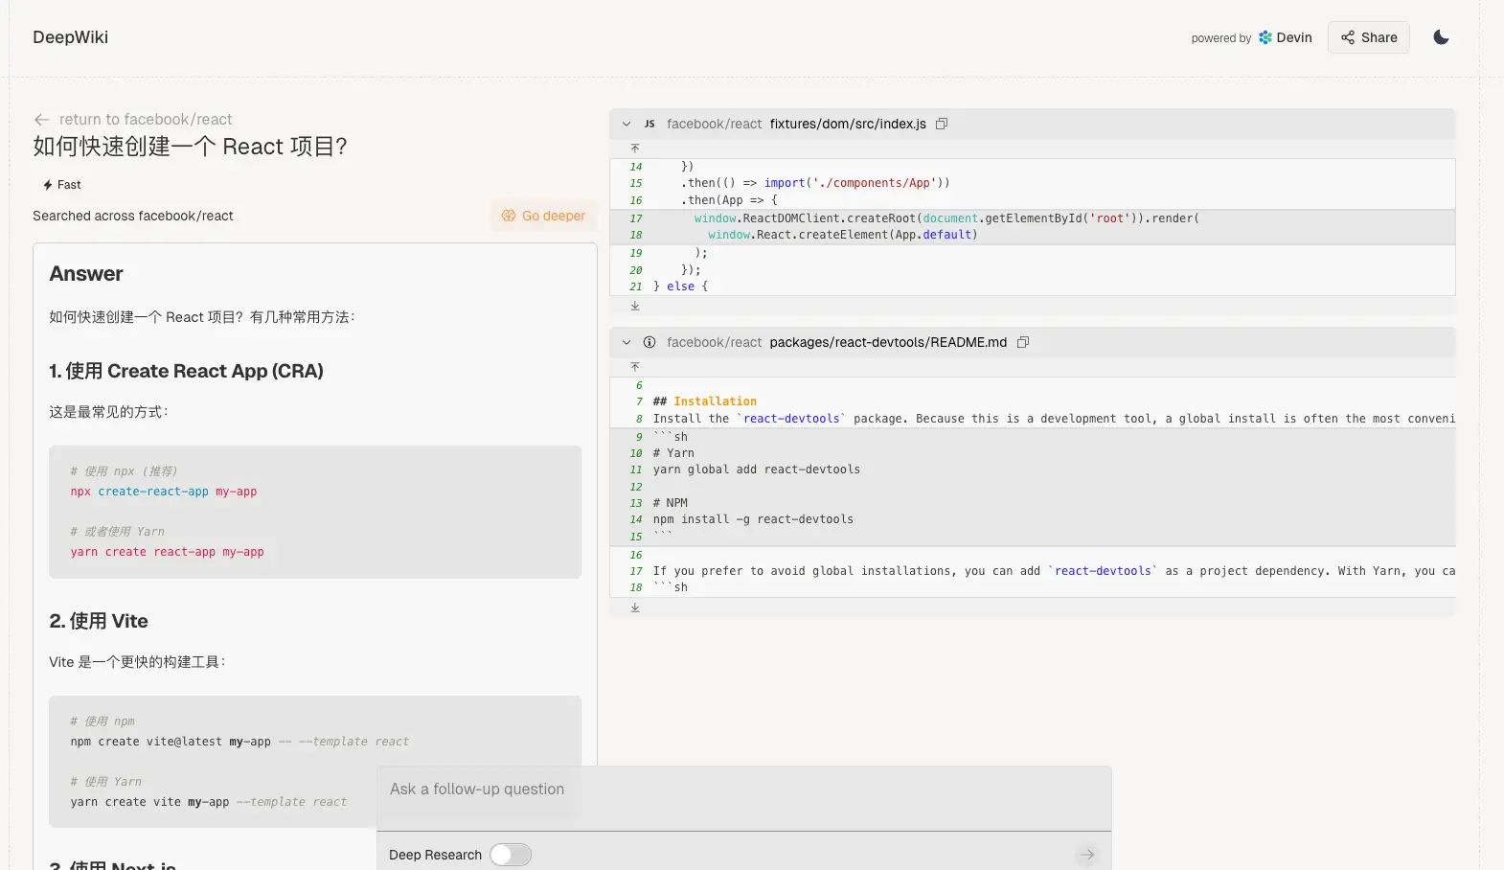Copy path of react-devtools/README.md

(x=1023, y=342)
